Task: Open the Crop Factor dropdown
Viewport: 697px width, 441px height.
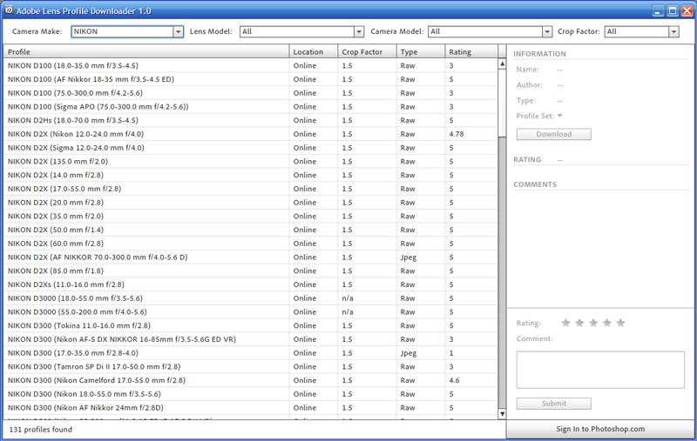Action: 673,31
